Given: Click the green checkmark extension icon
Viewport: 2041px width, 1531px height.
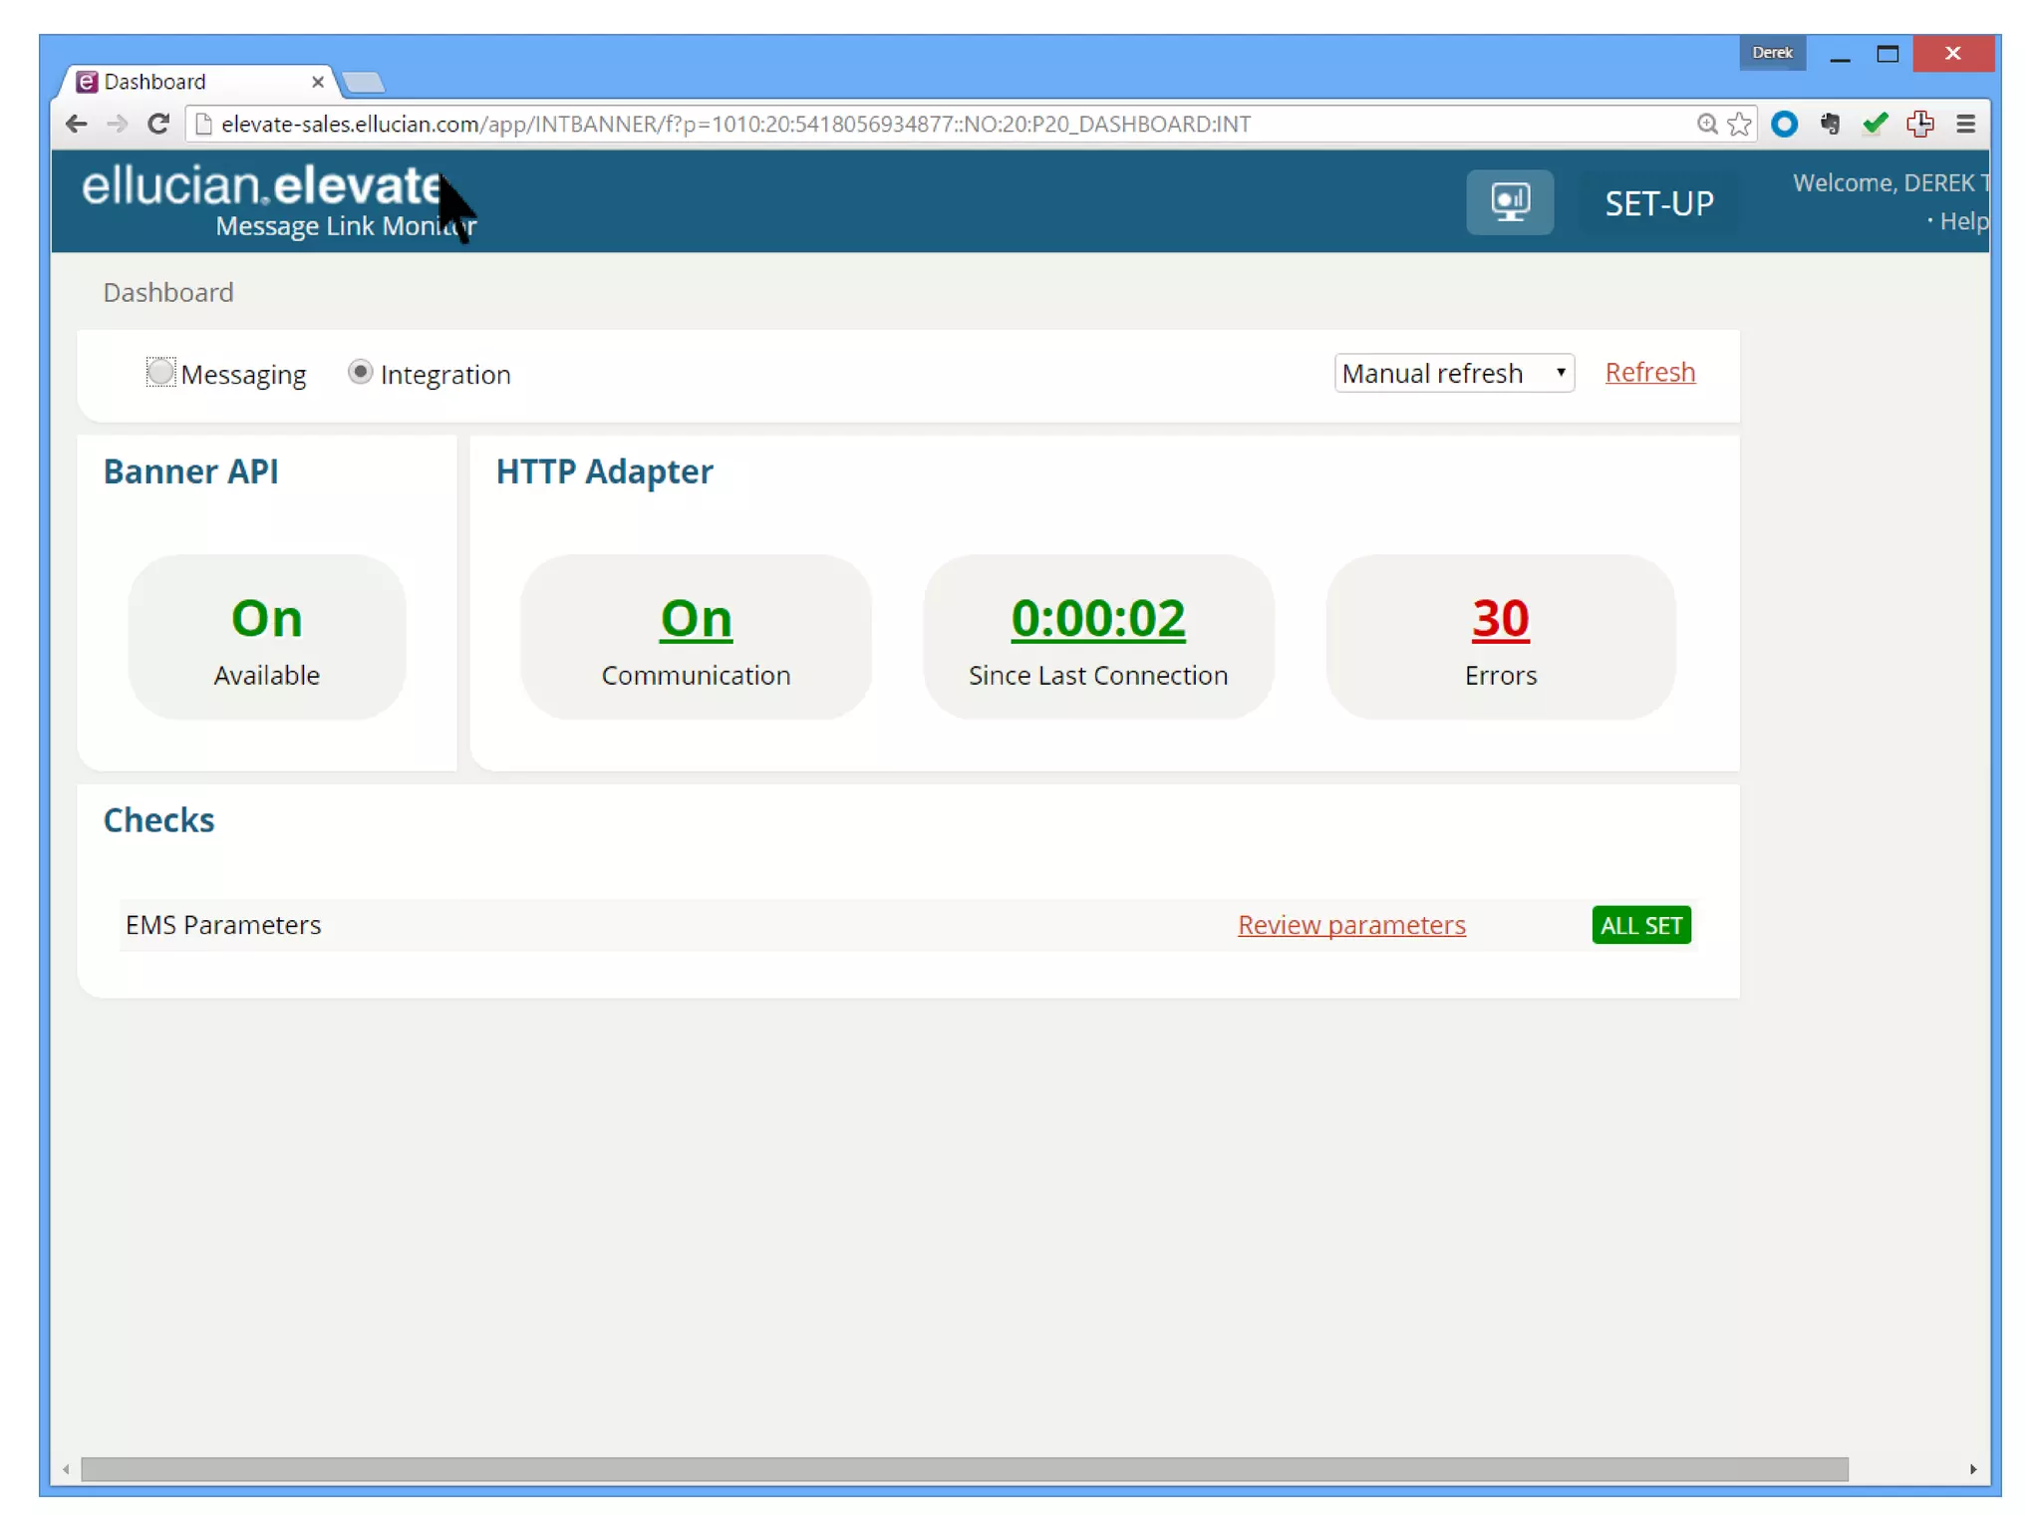Looking at the screenshot, I should pyautogui.click(x=1875, y=124).
